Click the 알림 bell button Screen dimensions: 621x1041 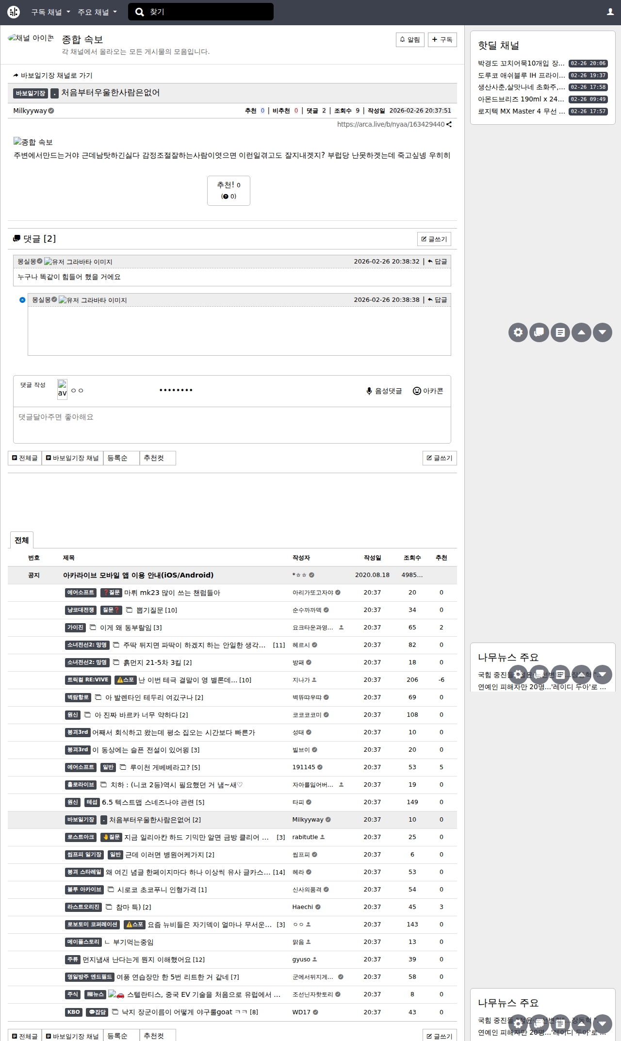click(x=410, y=40)
